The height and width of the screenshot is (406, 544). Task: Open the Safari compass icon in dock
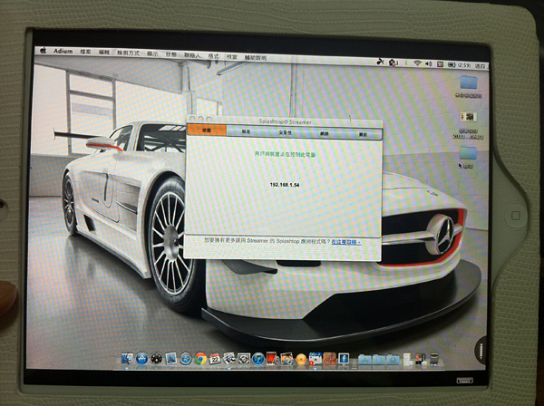point(186,358)
